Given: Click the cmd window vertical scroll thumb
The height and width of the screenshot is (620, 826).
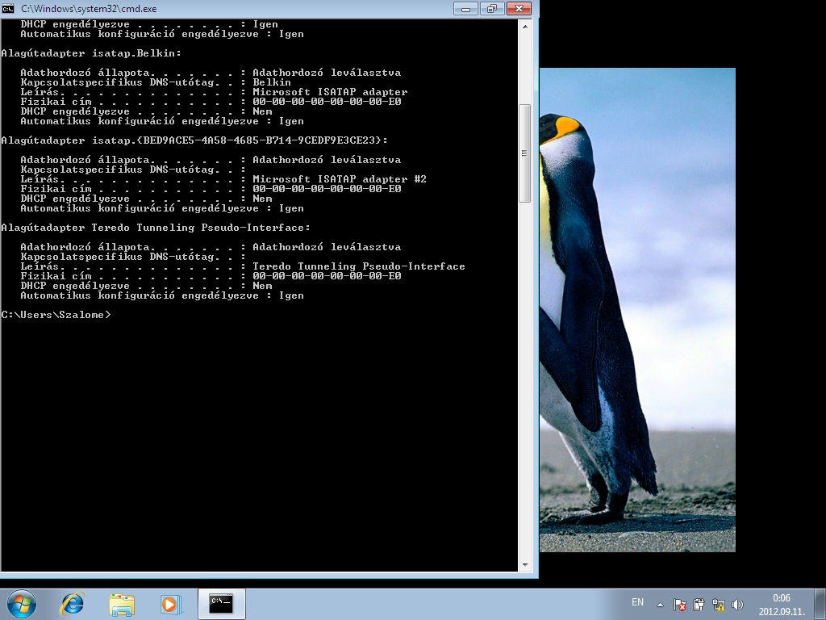Looking at the screenshot, I should tap(524, 153).
